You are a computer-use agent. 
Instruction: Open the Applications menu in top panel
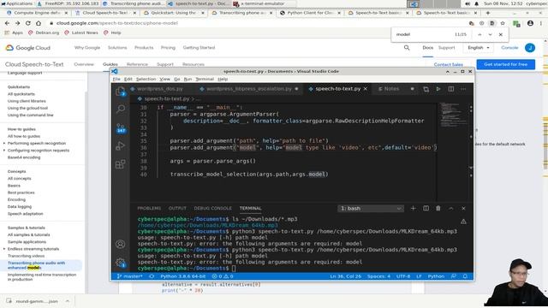coord(16,3)
